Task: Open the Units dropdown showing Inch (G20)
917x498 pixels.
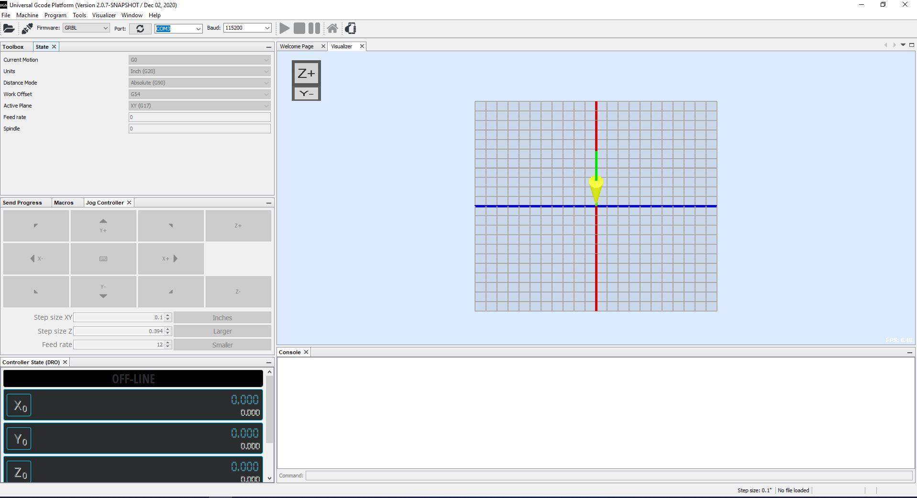Action: click(199, 71)
